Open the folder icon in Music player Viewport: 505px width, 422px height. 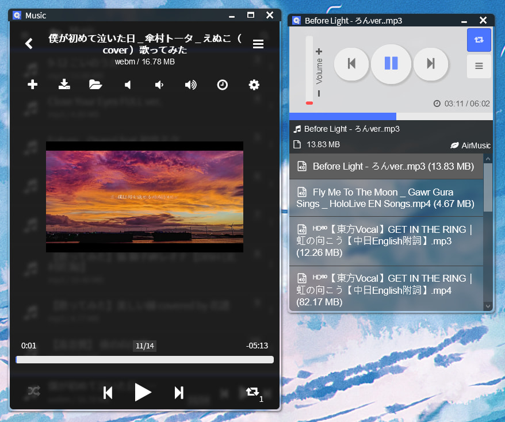tap(95, 85)
